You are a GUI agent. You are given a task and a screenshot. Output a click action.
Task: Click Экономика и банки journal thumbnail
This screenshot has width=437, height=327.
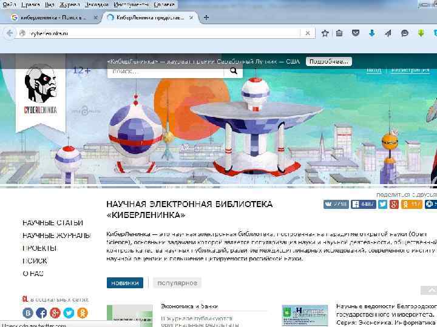[x=130, y=316]
